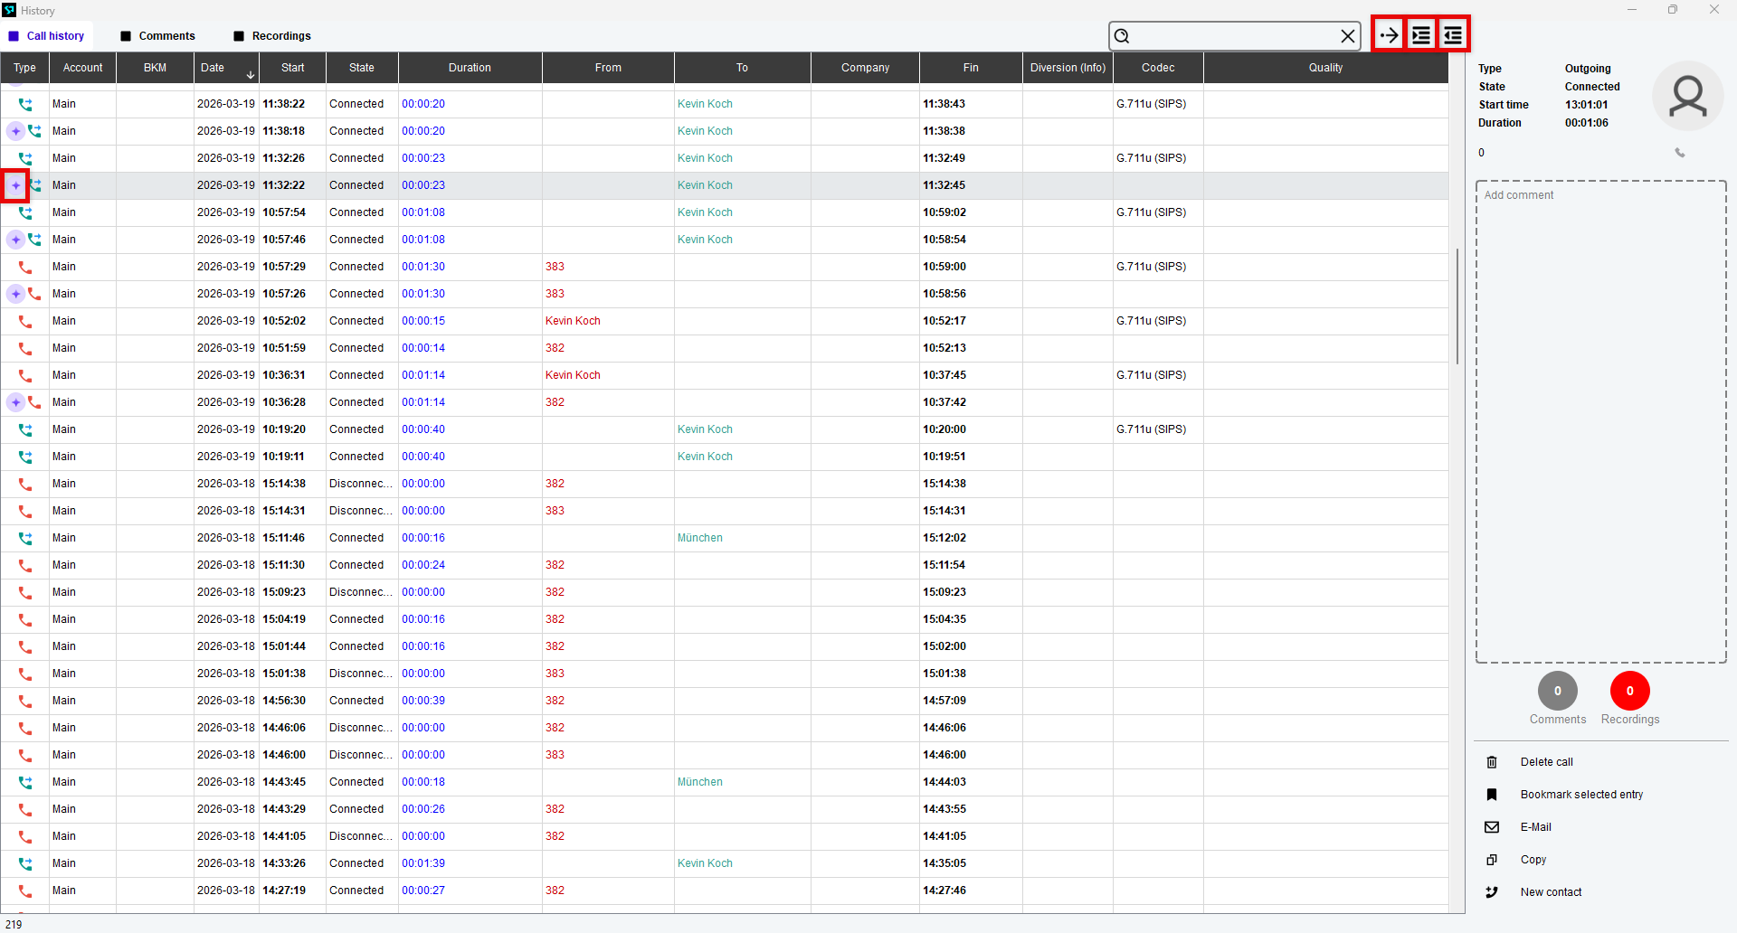Click the magnifier search icon
The image size is (1737, 933).
pyautogui.click(x=1122, y=36)
